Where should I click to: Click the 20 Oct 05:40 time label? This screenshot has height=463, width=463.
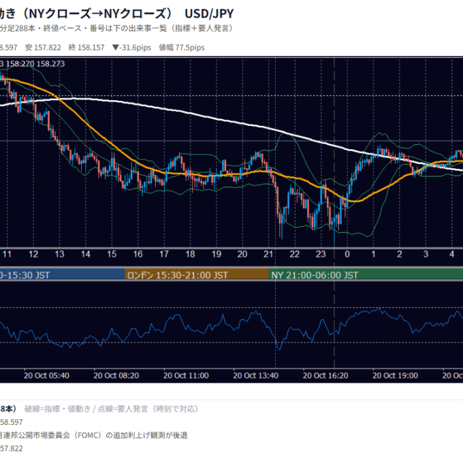pyautogui.click(x=47, y=376)
